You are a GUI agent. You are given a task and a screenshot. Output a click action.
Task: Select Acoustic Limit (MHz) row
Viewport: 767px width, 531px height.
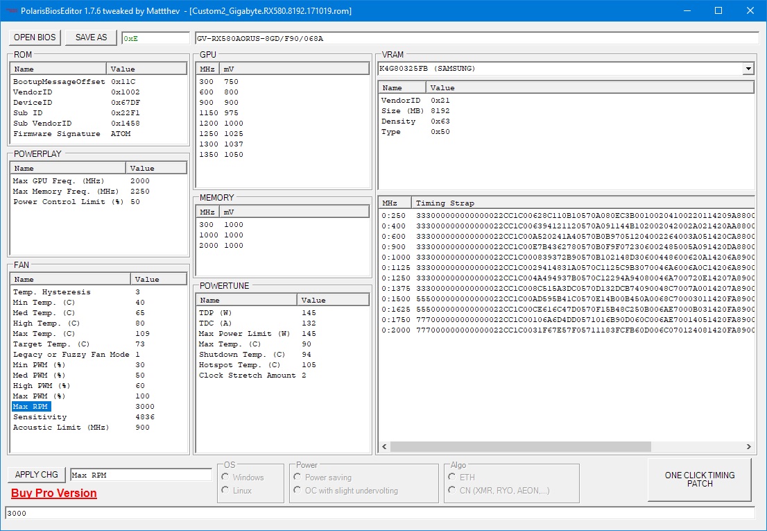click(98, 428)
